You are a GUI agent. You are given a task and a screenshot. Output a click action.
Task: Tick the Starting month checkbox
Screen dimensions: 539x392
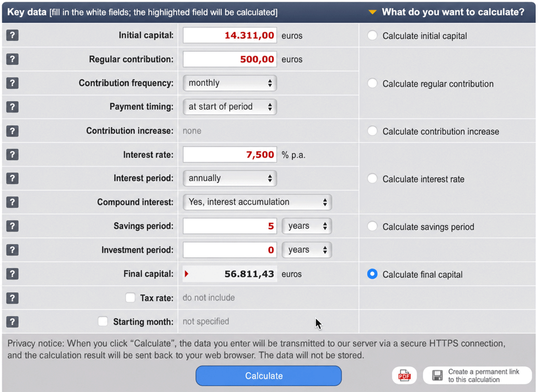click(103, 321)
